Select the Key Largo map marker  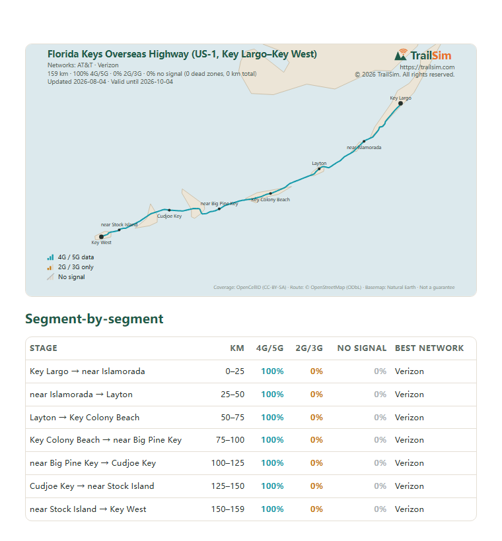coord(400,103)
